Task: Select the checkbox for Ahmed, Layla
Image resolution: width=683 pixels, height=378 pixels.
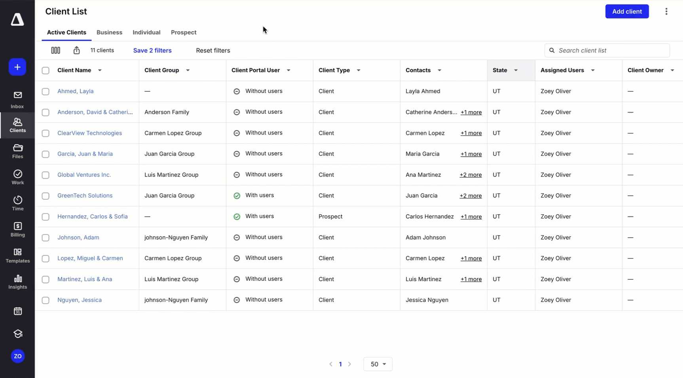Action: click(46, 91)
